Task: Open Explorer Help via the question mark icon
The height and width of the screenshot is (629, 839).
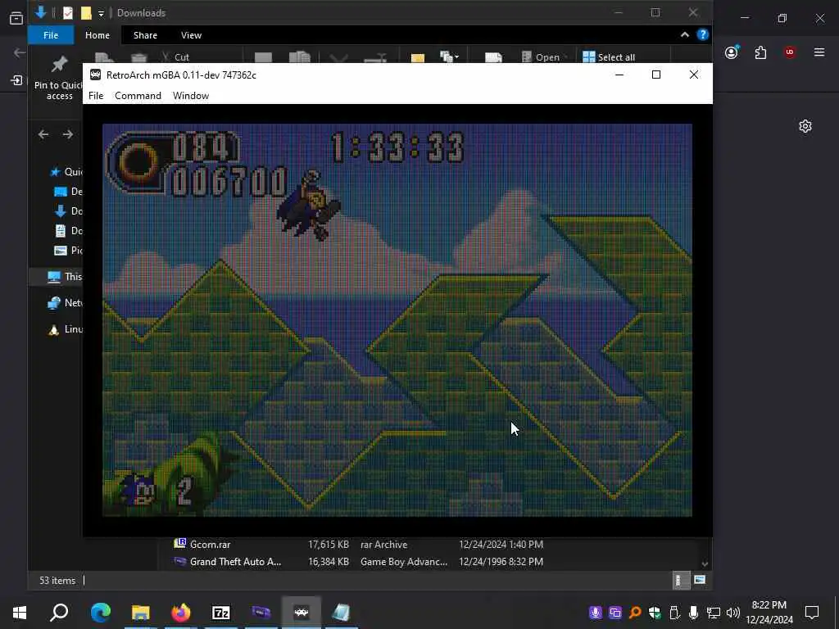Action: (x=702, y=34)
